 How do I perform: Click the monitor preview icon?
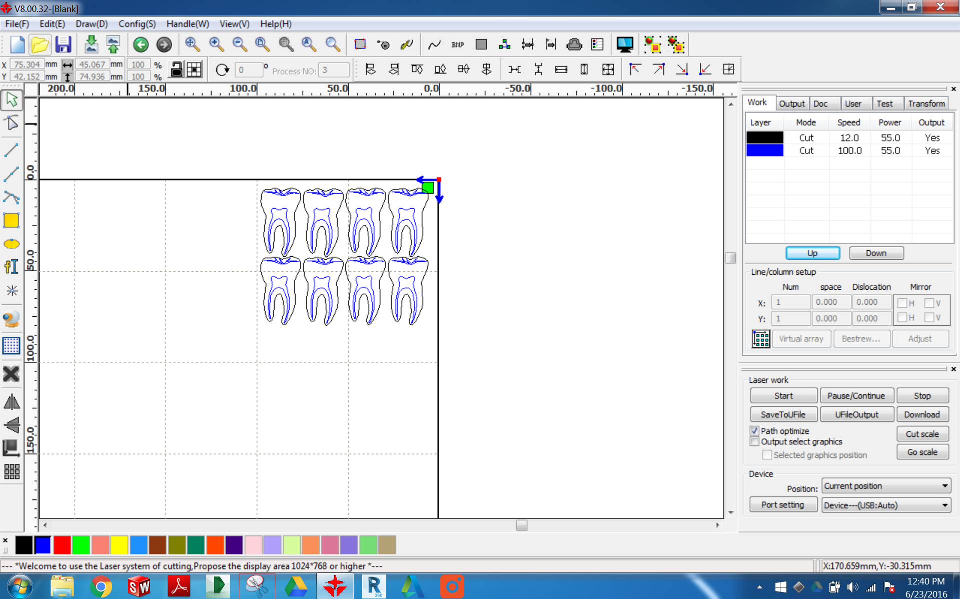624,45
